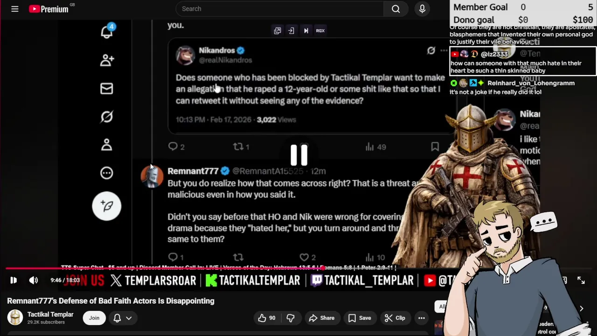597x336 pixels.
Task: Click into the YouTube Search field
Action: [x=280, y=9]
